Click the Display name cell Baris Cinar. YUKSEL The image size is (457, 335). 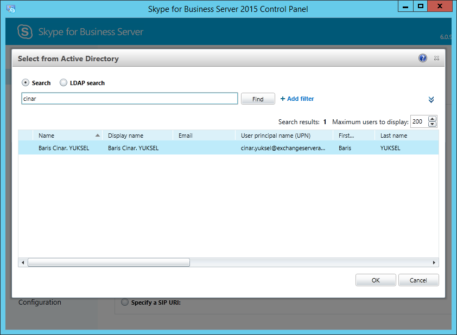tap(133, 148)
